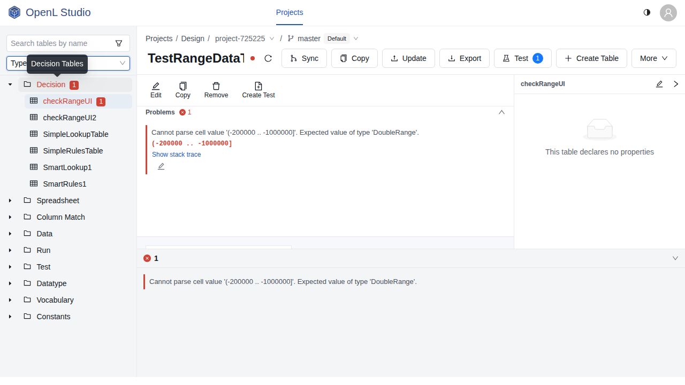The image size is (685, 385).
Task: Expand the Datatype folder
Action: point(10,283)
